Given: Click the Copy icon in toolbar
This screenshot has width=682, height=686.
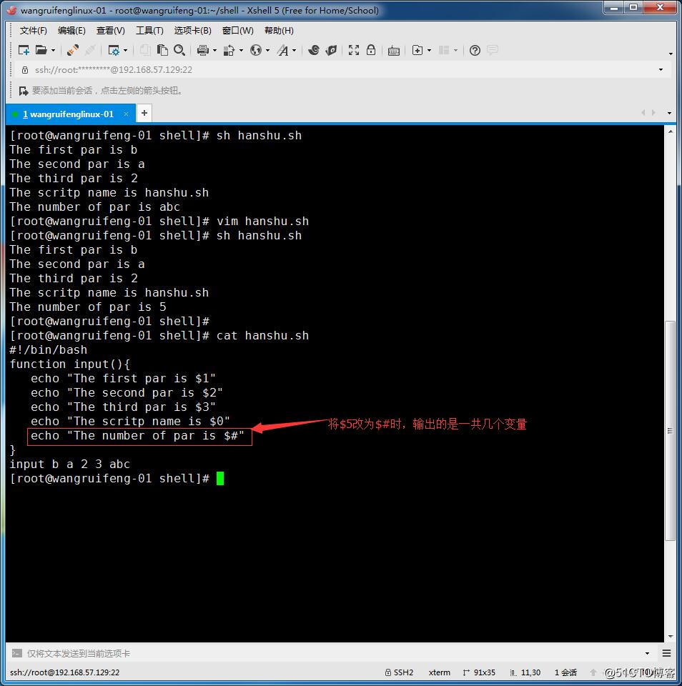Looking at the screenshot, I should point(145,50).
